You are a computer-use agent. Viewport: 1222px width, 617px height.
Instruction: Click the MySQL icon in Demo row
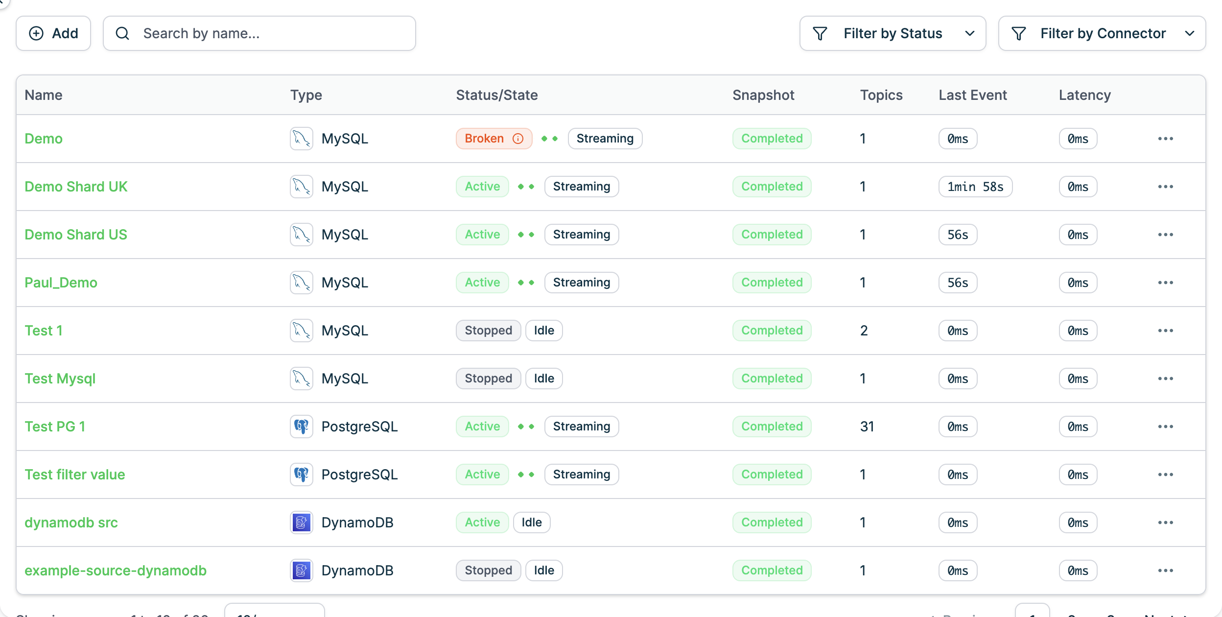pyautogui.click(x=301, y=139)
